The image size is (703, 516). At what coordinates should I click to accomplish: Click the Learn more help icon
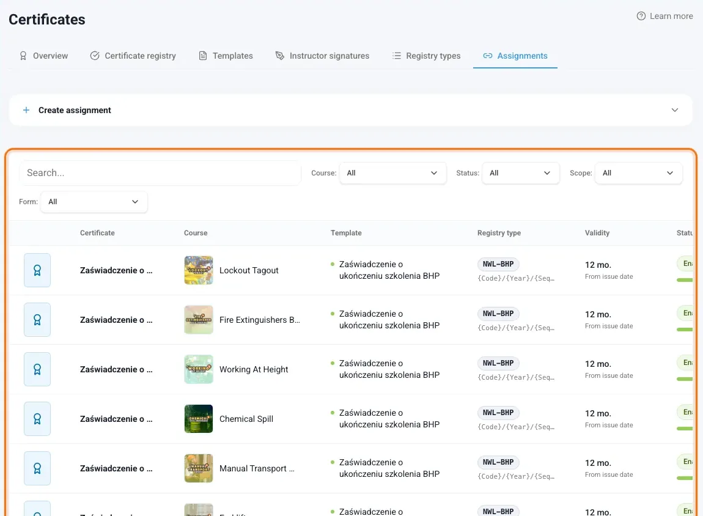(641, 16)
